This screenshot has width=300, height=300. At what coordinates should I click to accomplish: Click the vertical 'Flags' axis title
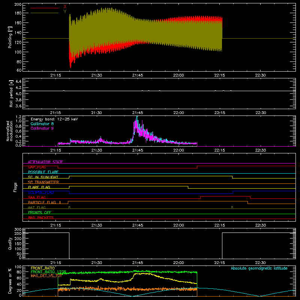15,187
